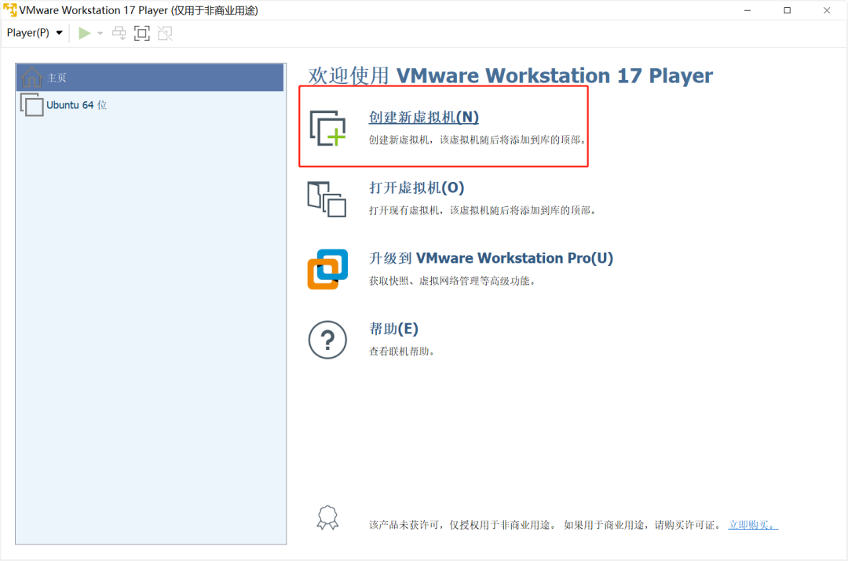Viewport: 848px width, 561px height.
Task: Click the Unity mode toolbar icon
Action: [165, 34]
